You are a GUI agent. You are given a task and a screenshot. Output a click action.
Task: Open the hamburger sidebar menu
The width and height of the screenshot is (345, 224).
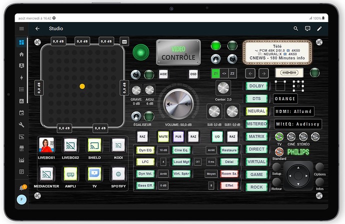[21, 28]
